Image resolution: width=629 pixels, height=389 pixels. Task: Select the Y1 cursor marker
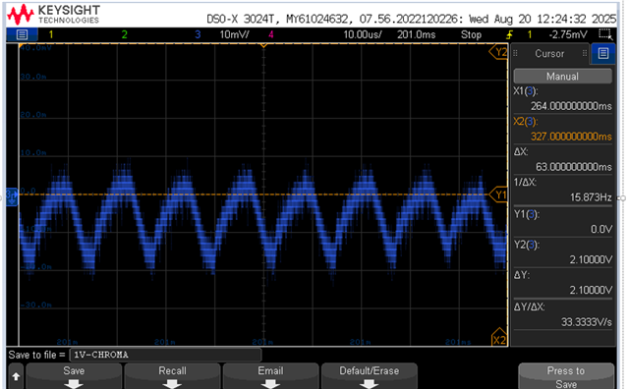[498, 194]
